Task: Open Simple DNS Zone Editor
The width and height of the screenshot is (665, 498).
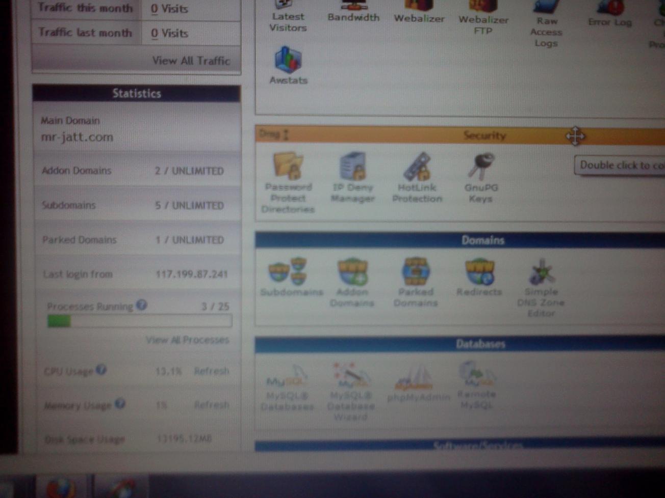Action: tap(541, 285)
